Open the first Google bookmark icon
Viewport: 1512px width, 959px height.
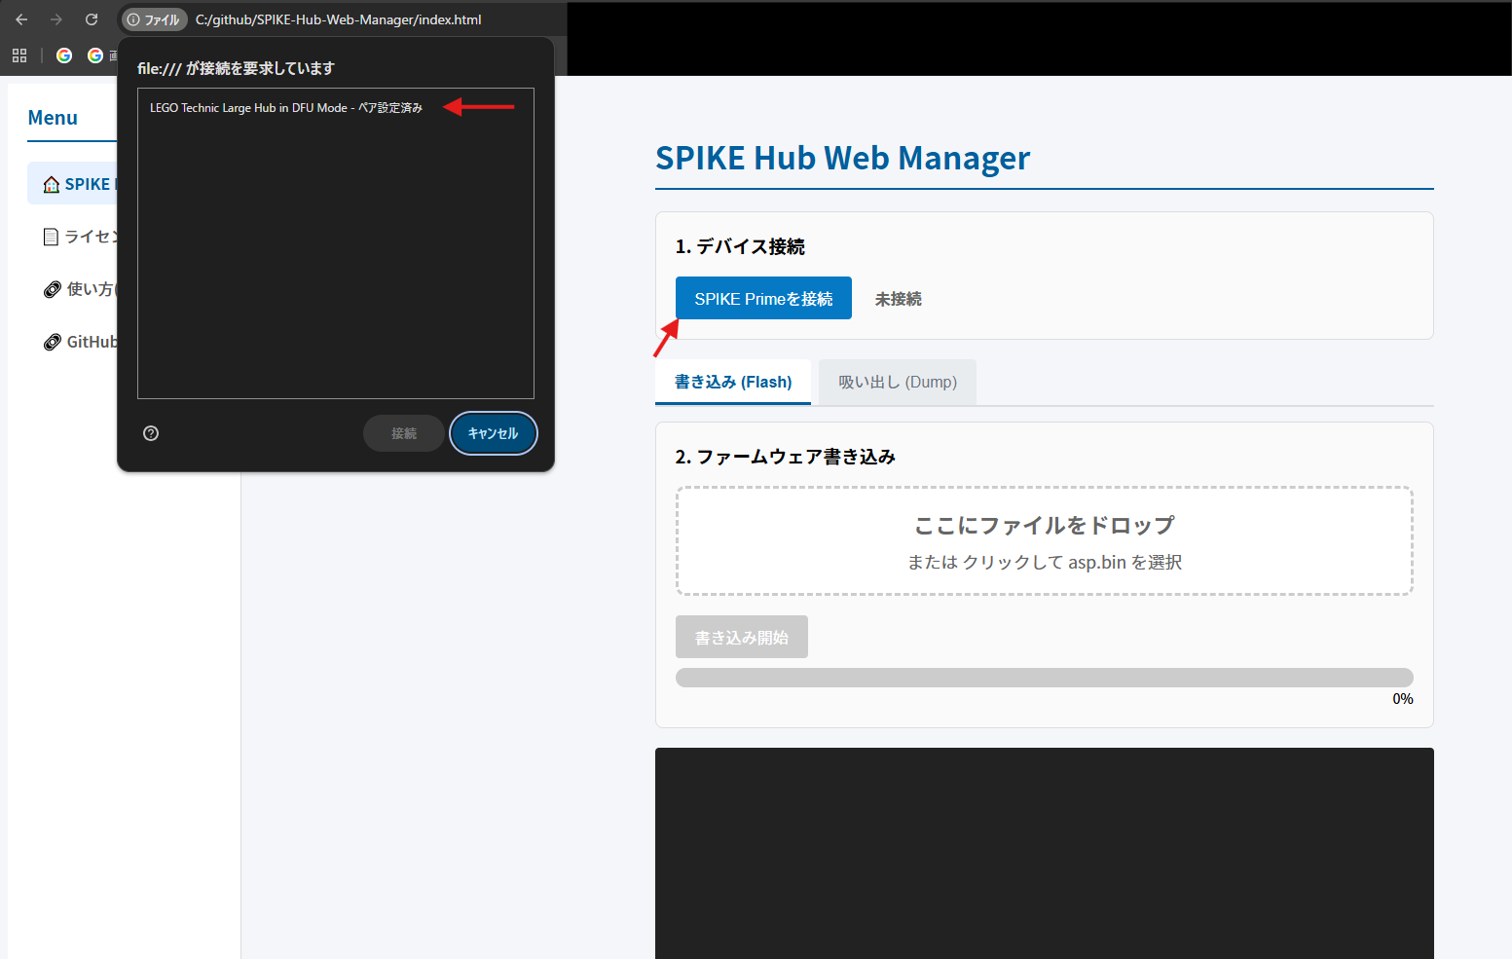[x=64, y=55]
